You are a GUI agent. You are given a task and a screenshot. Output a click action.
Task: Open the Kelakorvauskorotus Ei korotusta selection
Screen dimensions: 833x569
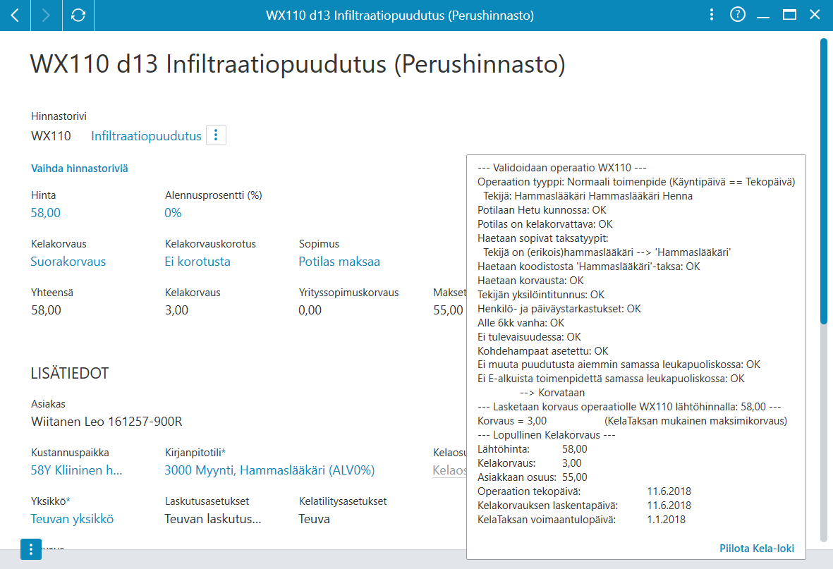coord(197,262)
